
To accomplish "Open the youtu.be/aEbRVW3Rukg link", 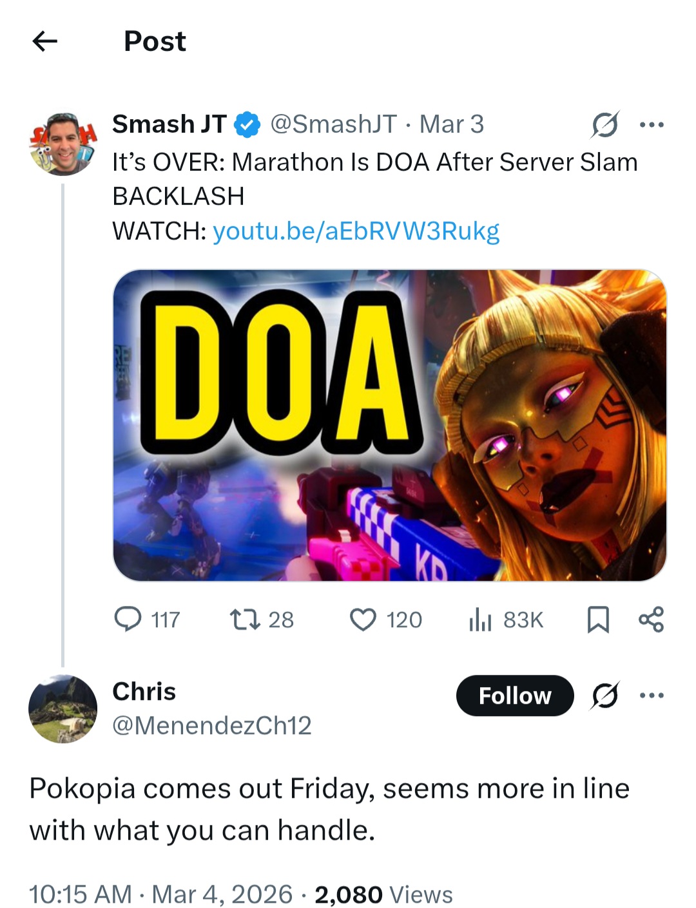I will (356, 231).
